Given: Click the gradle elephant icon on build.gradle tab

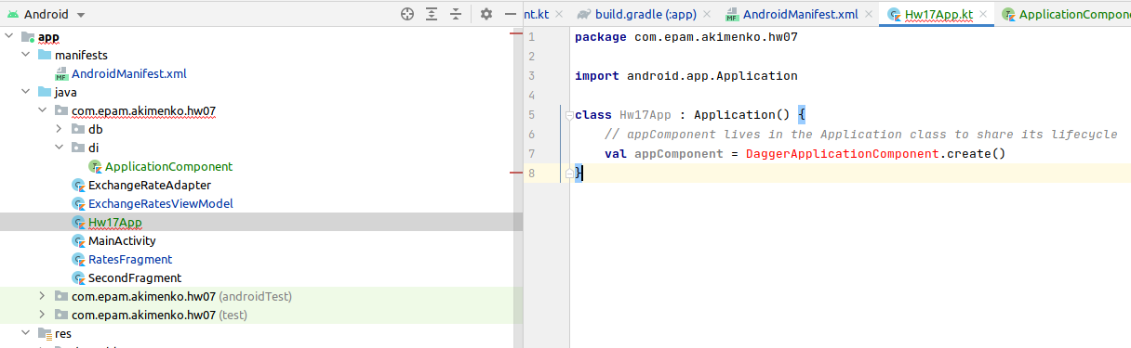Looking at the screenshot, I should tap(584, 14).
